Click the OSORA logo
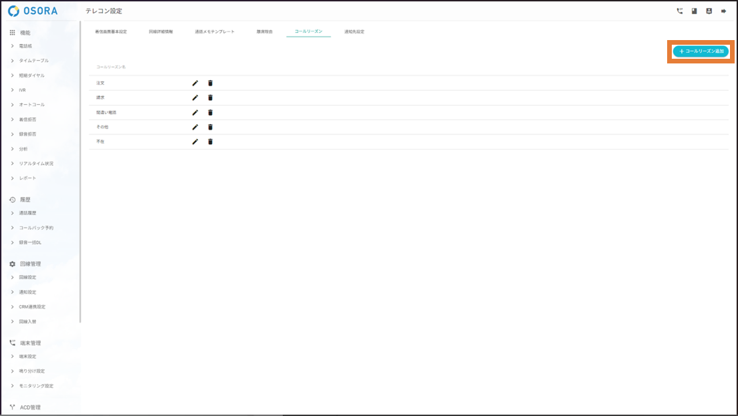This screenshot has width=738, height=416. tap(31, 11)
